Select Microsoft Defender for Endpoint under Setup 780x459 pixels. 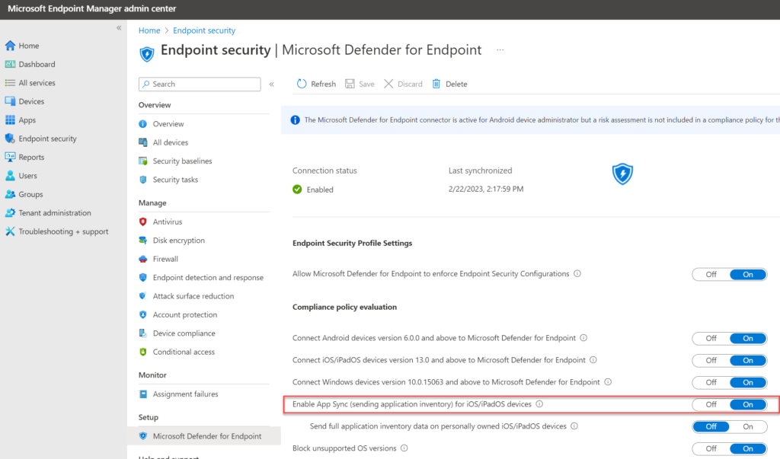pos(204,436)
